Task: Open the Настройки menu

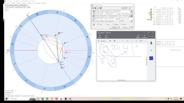Action: pos(37,3)
